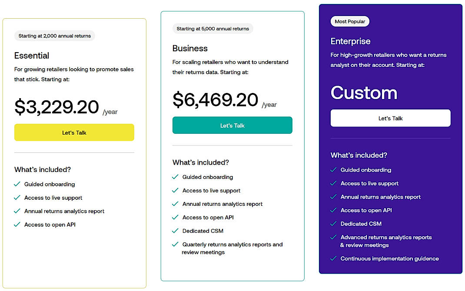Select the checkmark beside Access to live support in Enterprise
Image resolution: width=465 pixels, height=291 pixels.
click(333, 183)
